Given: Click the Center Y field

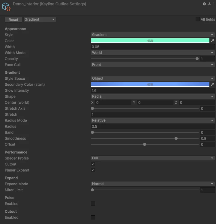Looking at the screenshot, I should click(x=155, y=102).
